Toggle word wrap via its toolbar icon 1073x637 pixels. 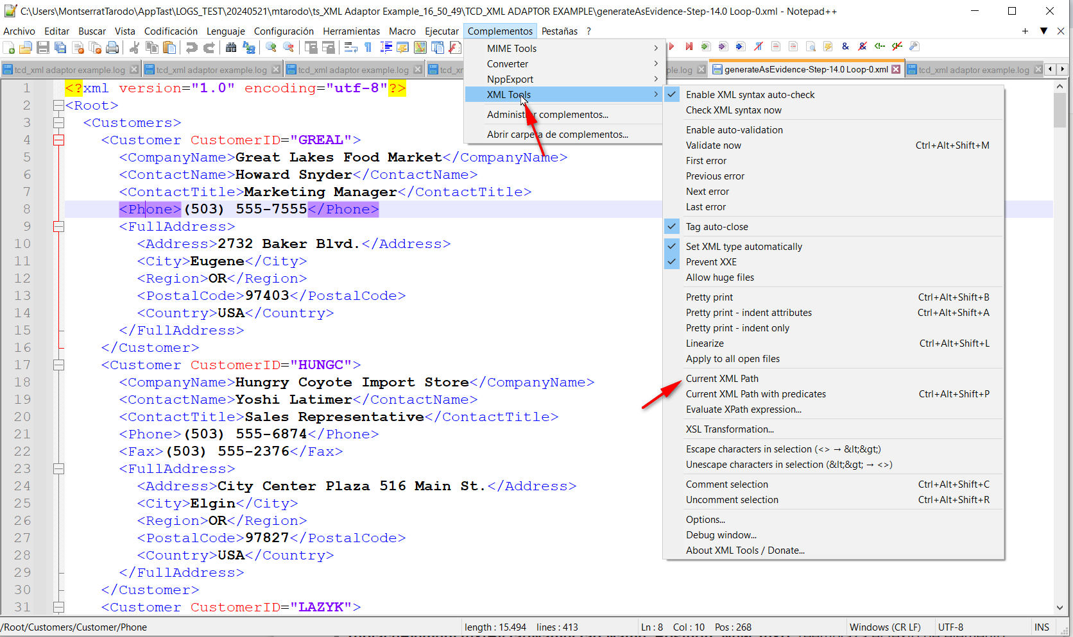click(x=350, y=47)
